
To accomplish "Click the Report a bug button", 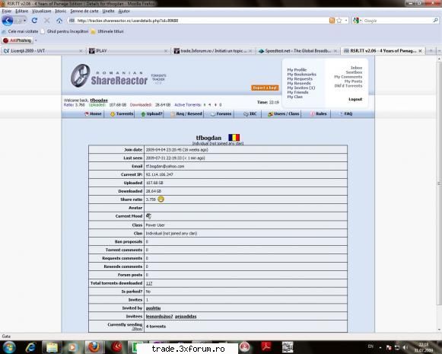I will coord(265,88).
